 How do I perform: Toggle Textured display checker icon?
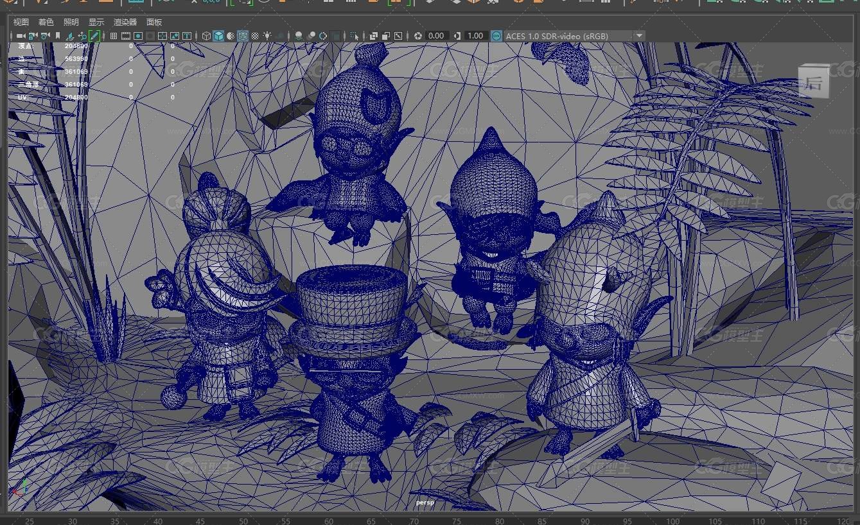[255, 36]
